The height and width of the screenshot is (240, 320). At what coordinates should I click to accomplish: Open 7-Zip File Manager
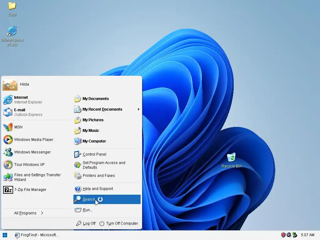click(x=36, y=190)
